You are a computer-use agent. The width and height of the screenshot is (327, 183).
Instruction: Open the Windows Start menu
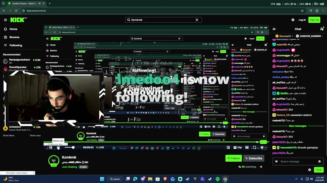point(102,179)
